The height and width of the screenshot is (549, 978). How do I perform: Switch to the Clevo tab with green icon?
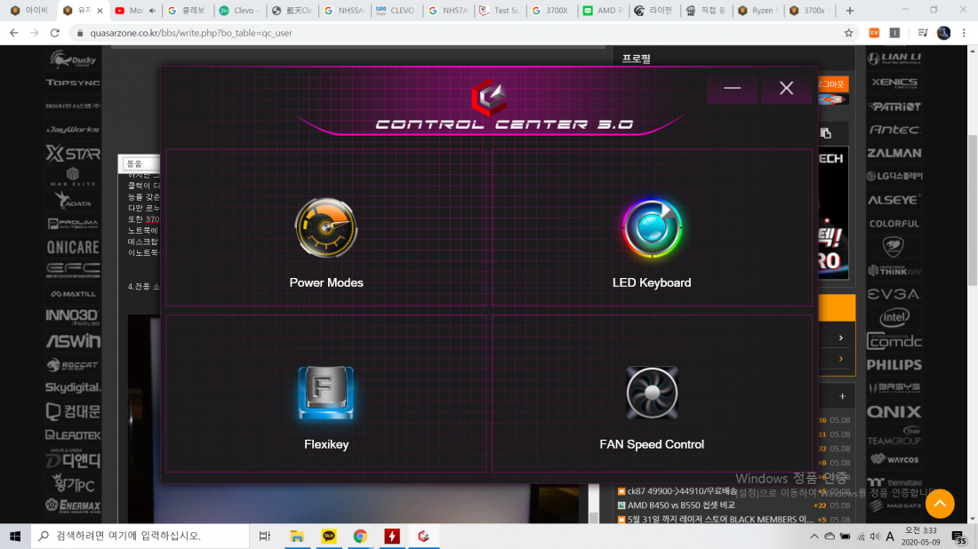(x=239, y=11)
